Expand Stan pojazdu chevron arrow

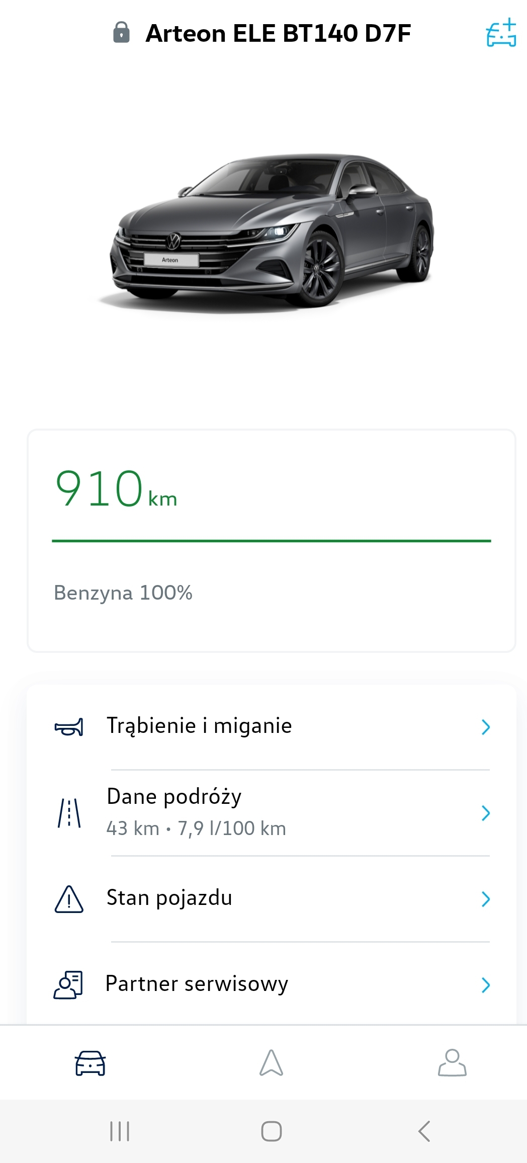click(485, 899)
